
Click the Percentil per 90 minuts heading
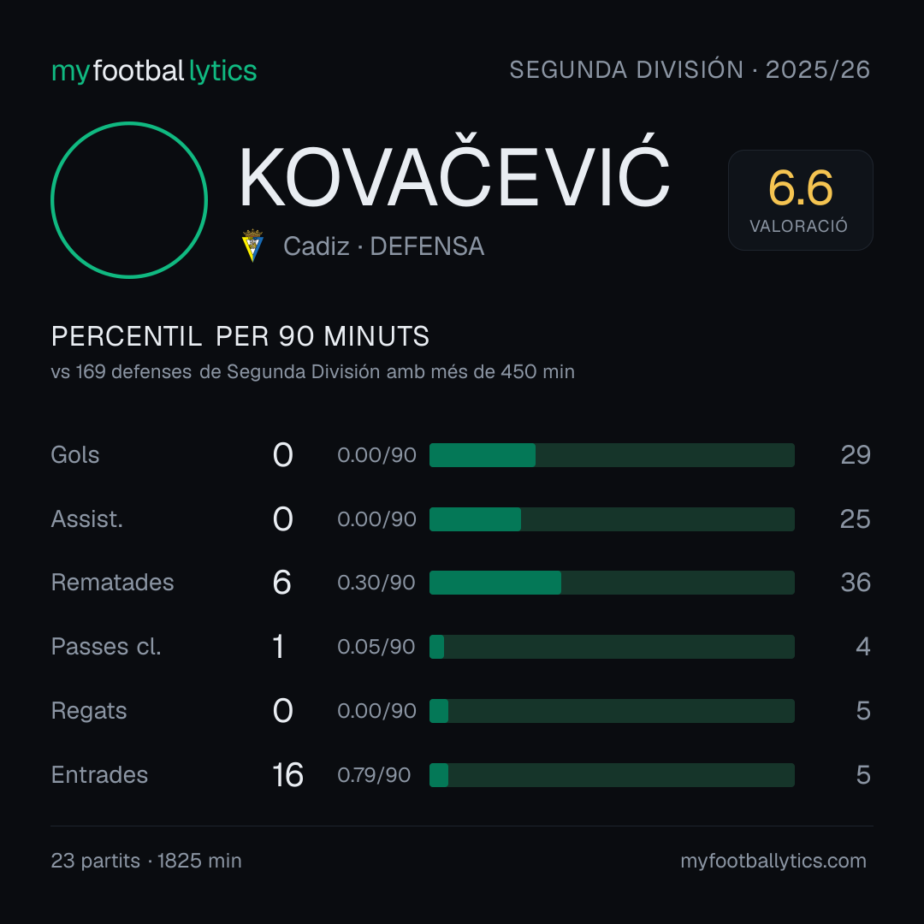240,336
